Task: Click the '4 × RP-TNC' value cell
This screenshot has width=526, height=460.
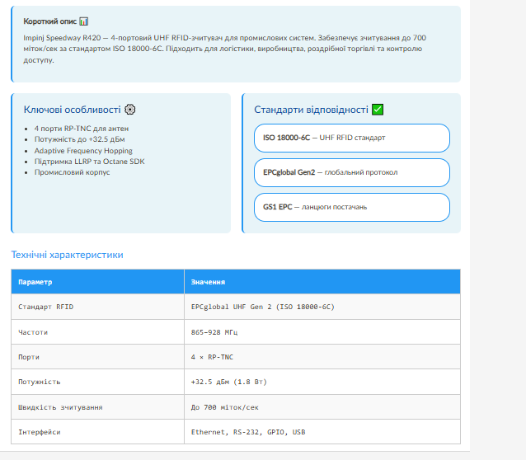Action: (x=322, y=357)
